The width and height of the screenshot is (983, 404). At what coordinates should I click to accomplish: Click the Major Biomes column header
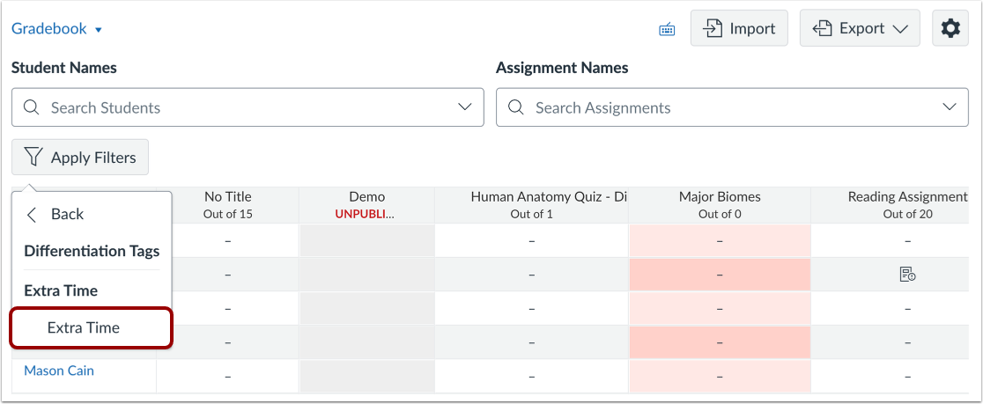tap(720, 204)
